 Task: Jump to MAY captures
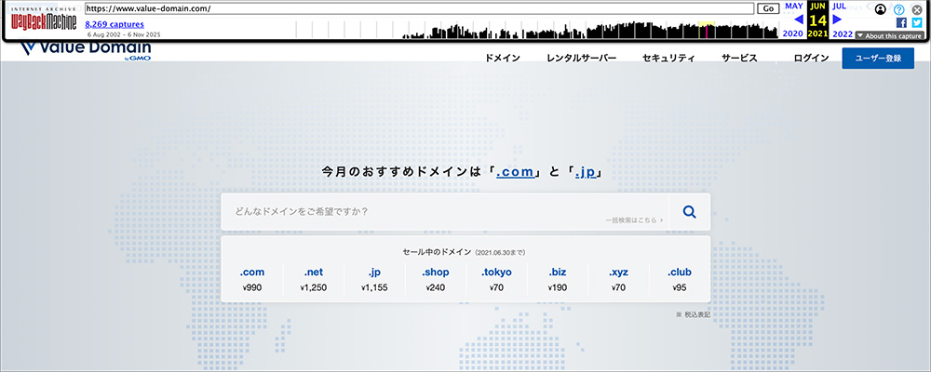[x=794, y=6]
